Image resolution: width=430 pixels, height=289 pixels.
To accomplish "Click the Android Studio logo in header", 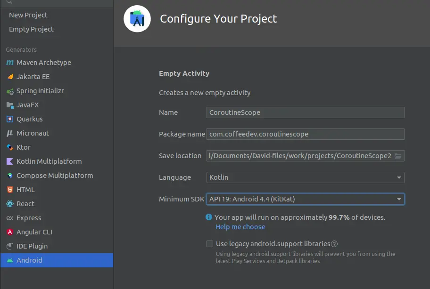I will coord(137,19).
